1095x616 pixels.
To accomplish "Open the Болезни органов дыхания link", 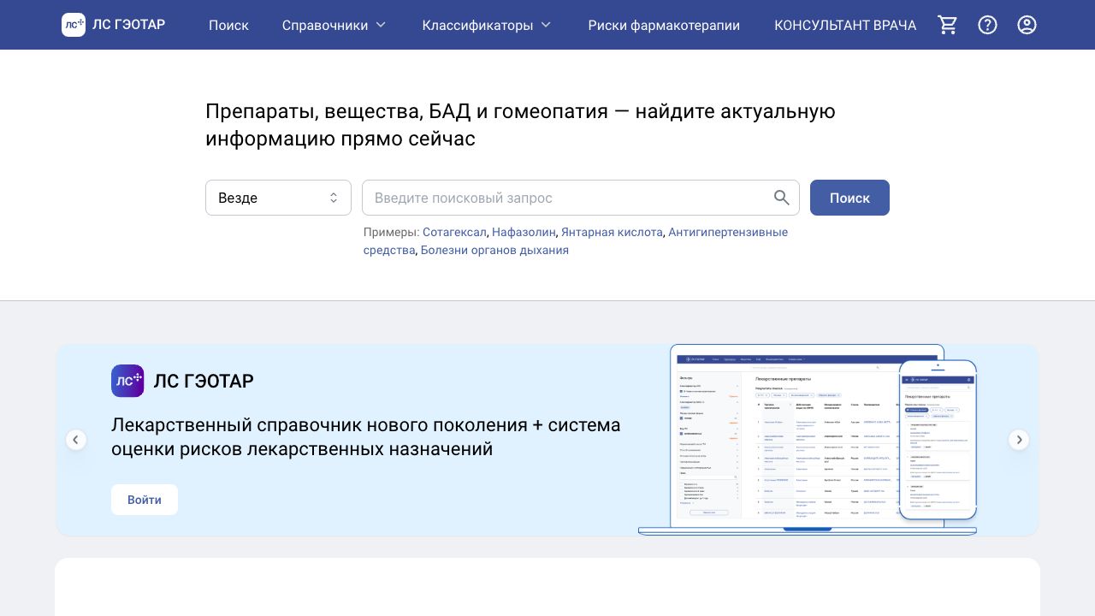I will pos(494,250).
